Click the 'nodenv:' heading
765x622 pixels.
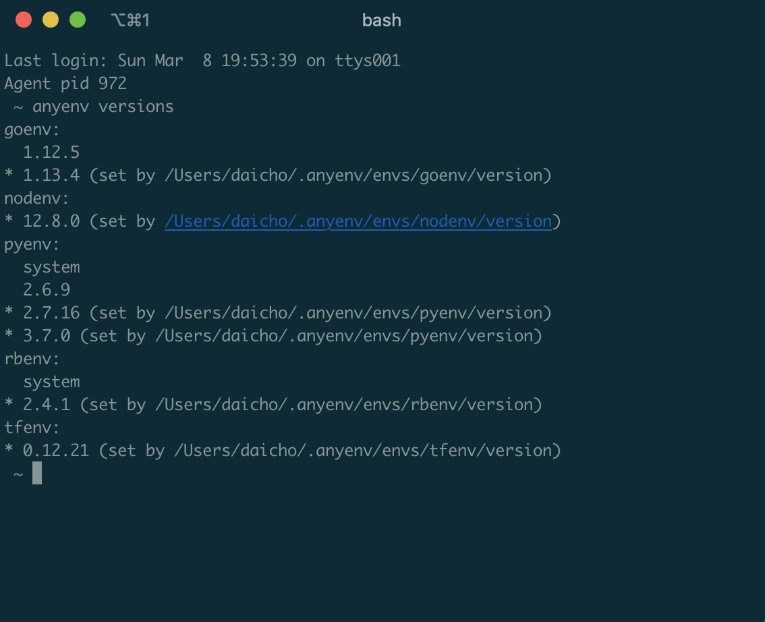[36, 198]
